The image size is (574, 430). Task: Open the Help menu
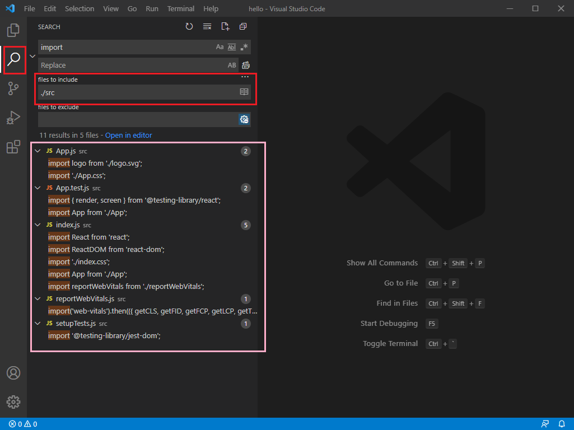pyautogui.click(x=211, y=8)
